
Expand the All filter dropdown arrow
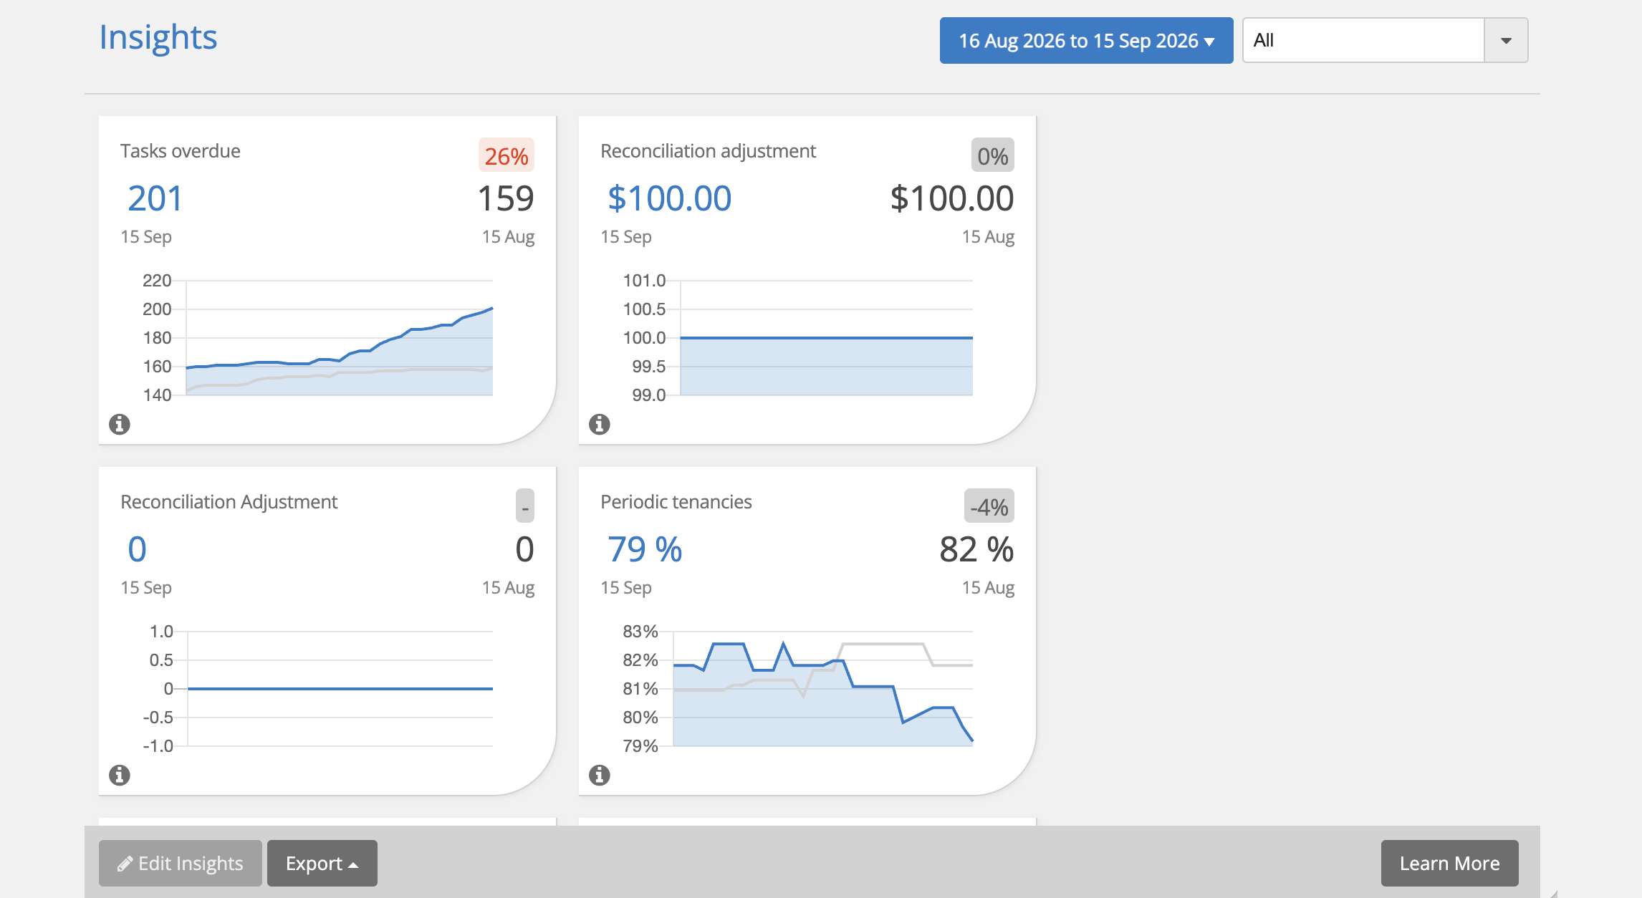point(1506,41)
